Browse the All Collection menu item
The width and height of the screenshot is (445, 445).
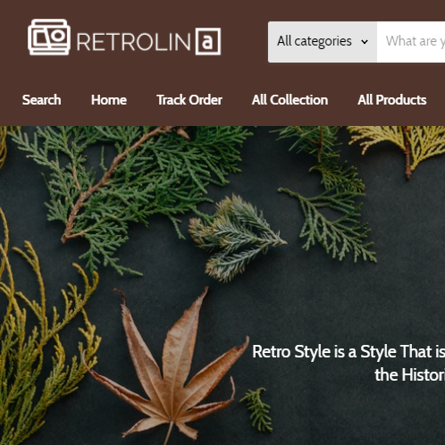(290, 100)
